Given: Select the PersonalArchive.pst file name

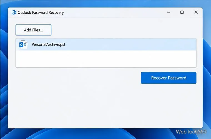Looking at the screenshot, I should click(x=48, y=44).
